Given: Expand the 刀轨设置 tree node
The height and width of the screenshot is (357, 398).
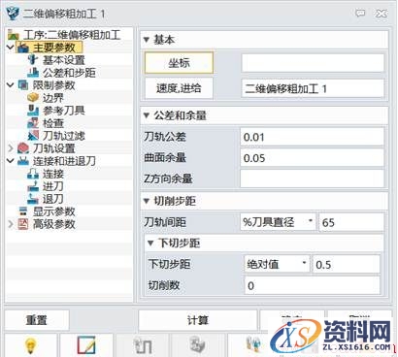Looking at the screenshot, I should (x=11, y=148).
